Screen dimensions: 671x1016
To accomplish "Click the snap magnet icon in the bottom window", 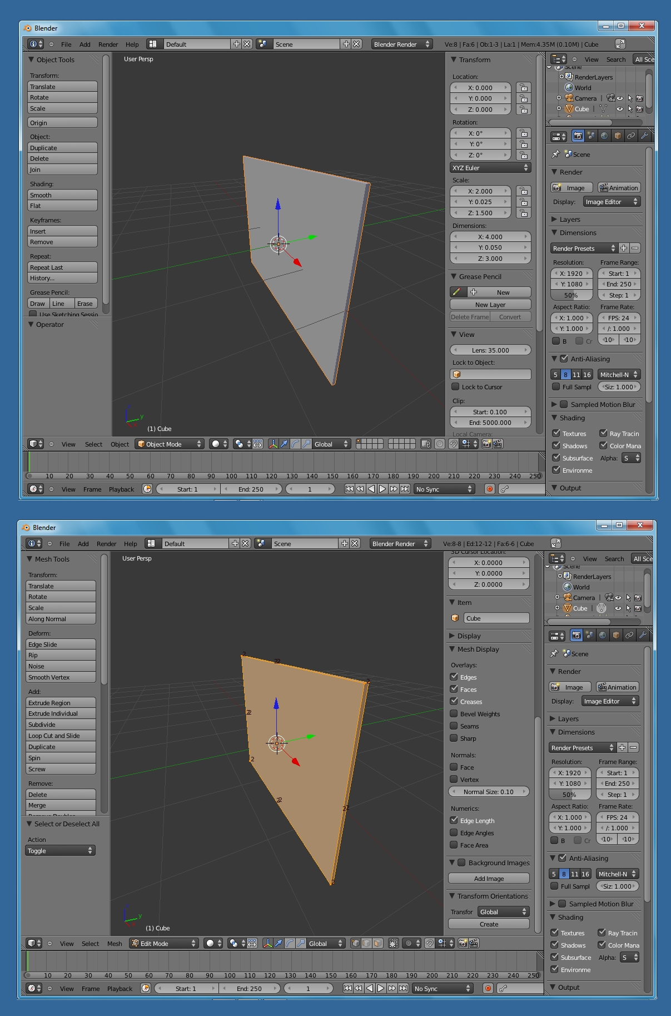I will 429,943.
